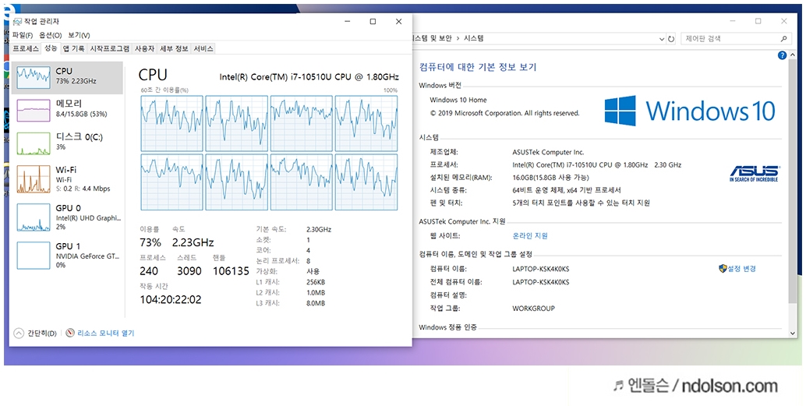Click ASUSTek Computer Inc. manufacturer value
This screenshot has height=406, width=806.
(548, 152)
